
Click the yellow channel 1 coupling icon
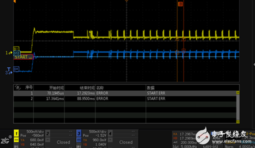16,140
